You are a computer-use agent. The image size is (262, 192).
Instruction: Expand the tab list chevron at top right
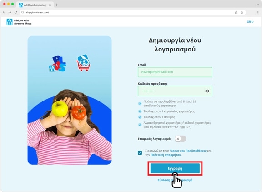[258, 5]
